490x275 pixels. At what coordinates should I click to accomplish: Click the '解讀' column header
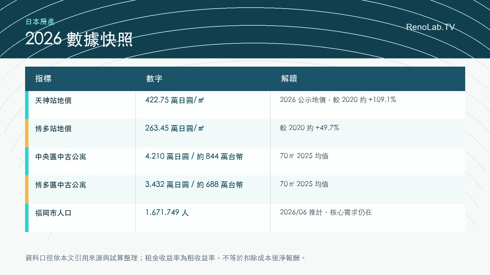point(289,79)
